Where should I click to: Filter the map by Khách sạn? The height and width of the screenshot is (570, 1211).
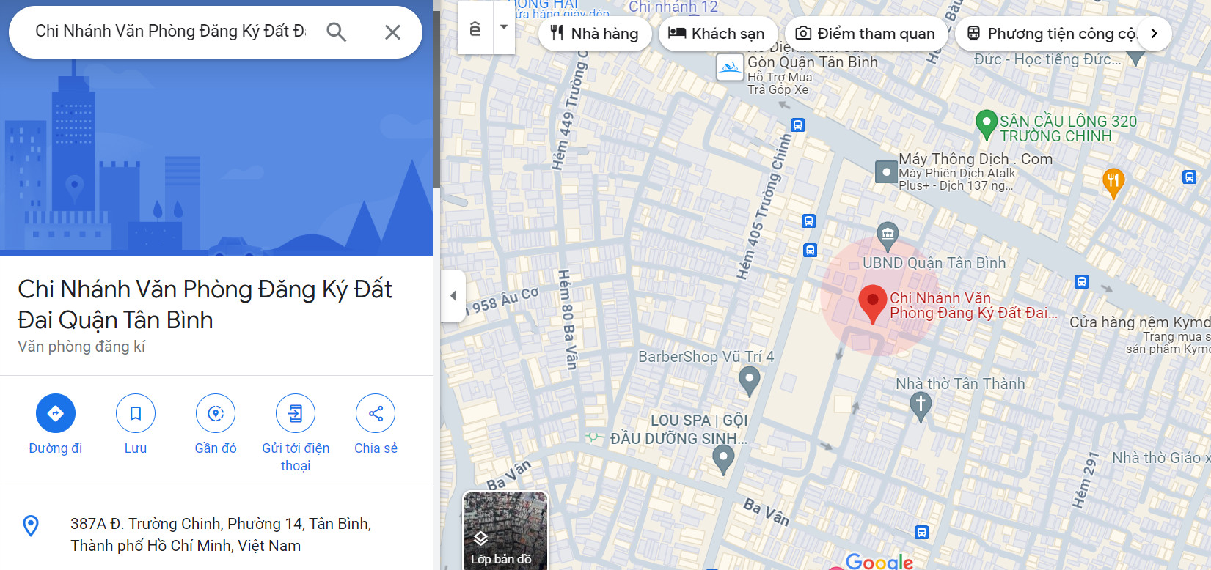(x=717, y=34)
